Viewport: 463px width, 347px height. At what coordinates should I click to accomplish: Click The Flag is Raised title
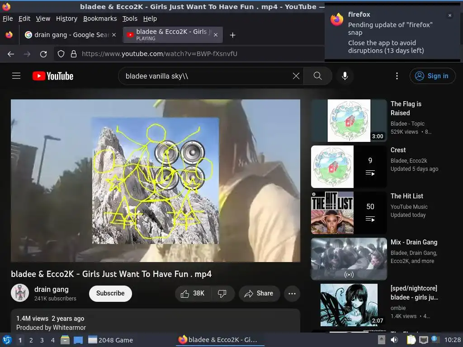tap(406, 108)
